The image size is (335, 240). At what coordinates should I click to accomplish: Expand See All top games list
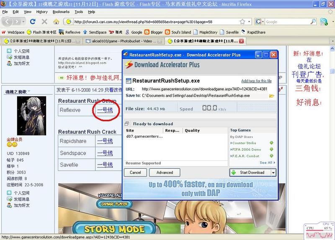(267, 163)
